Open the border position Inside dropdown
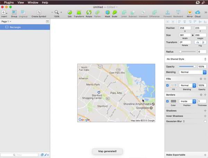Viewport: 208px width, 158px height. click(187, 101)
